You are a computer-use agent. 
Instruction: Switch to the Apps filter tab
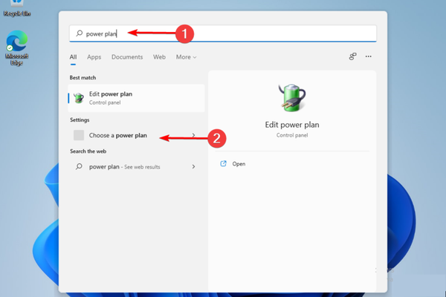tap(94, 56)
